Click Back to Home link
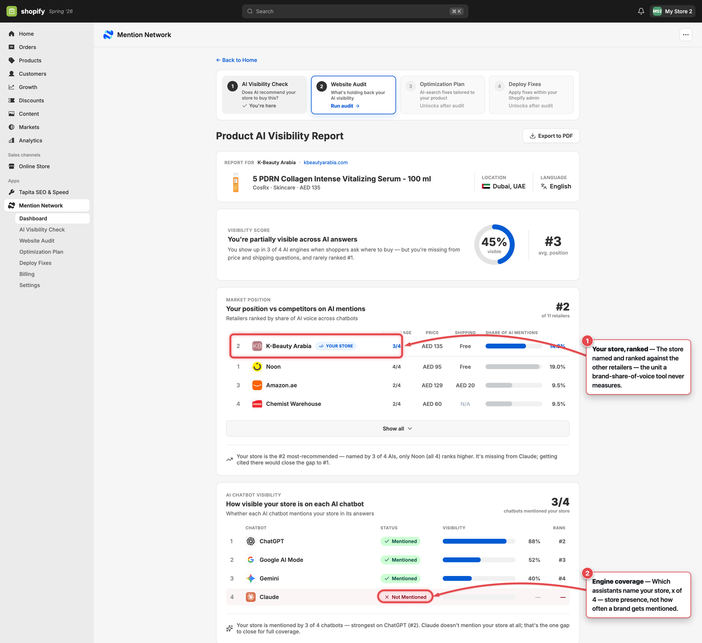The width and height of the screenshot is (702, 643). pos(237,60)
